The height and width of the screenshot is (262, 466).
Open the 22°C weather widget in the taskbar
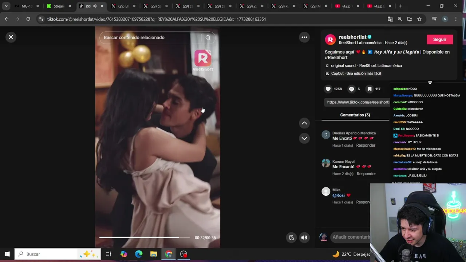point(351,254)
